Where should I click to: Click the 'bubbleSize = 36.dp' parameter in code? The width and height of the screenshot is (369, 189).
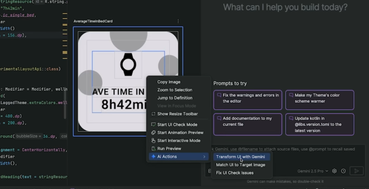[36, 136]
